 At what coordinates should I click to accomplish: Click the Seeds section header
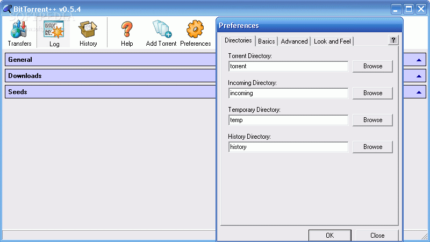click(111, 92)
